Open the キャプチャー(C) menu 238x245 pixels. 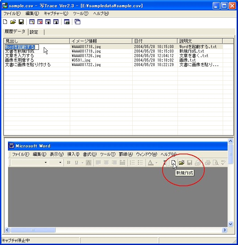click(56, 13)
